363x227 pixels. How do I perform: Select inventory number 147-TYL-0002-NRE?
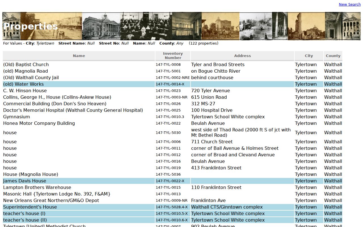(x=173, y=77)
